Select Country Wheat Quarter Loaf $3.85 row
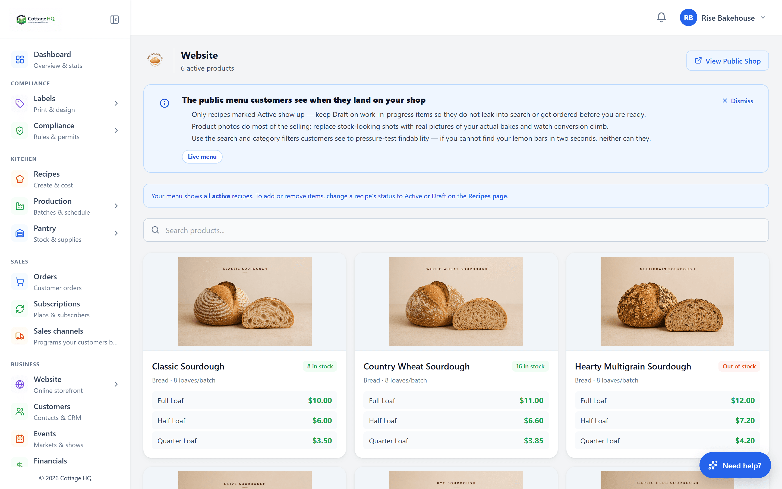The image size is (782, 489). tap(456, 441)
